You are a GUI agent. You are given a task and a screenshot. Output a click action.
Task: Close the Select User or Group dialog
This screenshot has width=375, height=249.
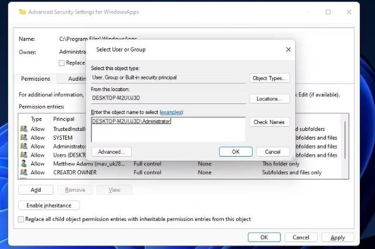288,49
